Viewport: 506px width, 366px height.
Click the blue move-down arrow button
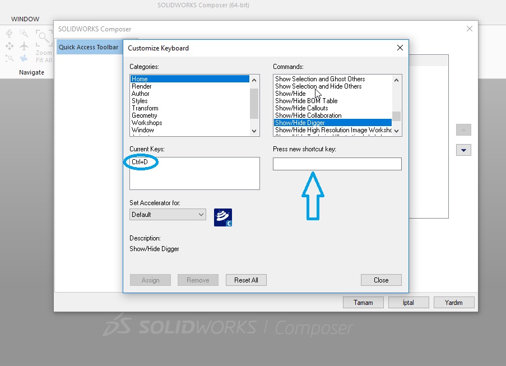coord(463,150)
